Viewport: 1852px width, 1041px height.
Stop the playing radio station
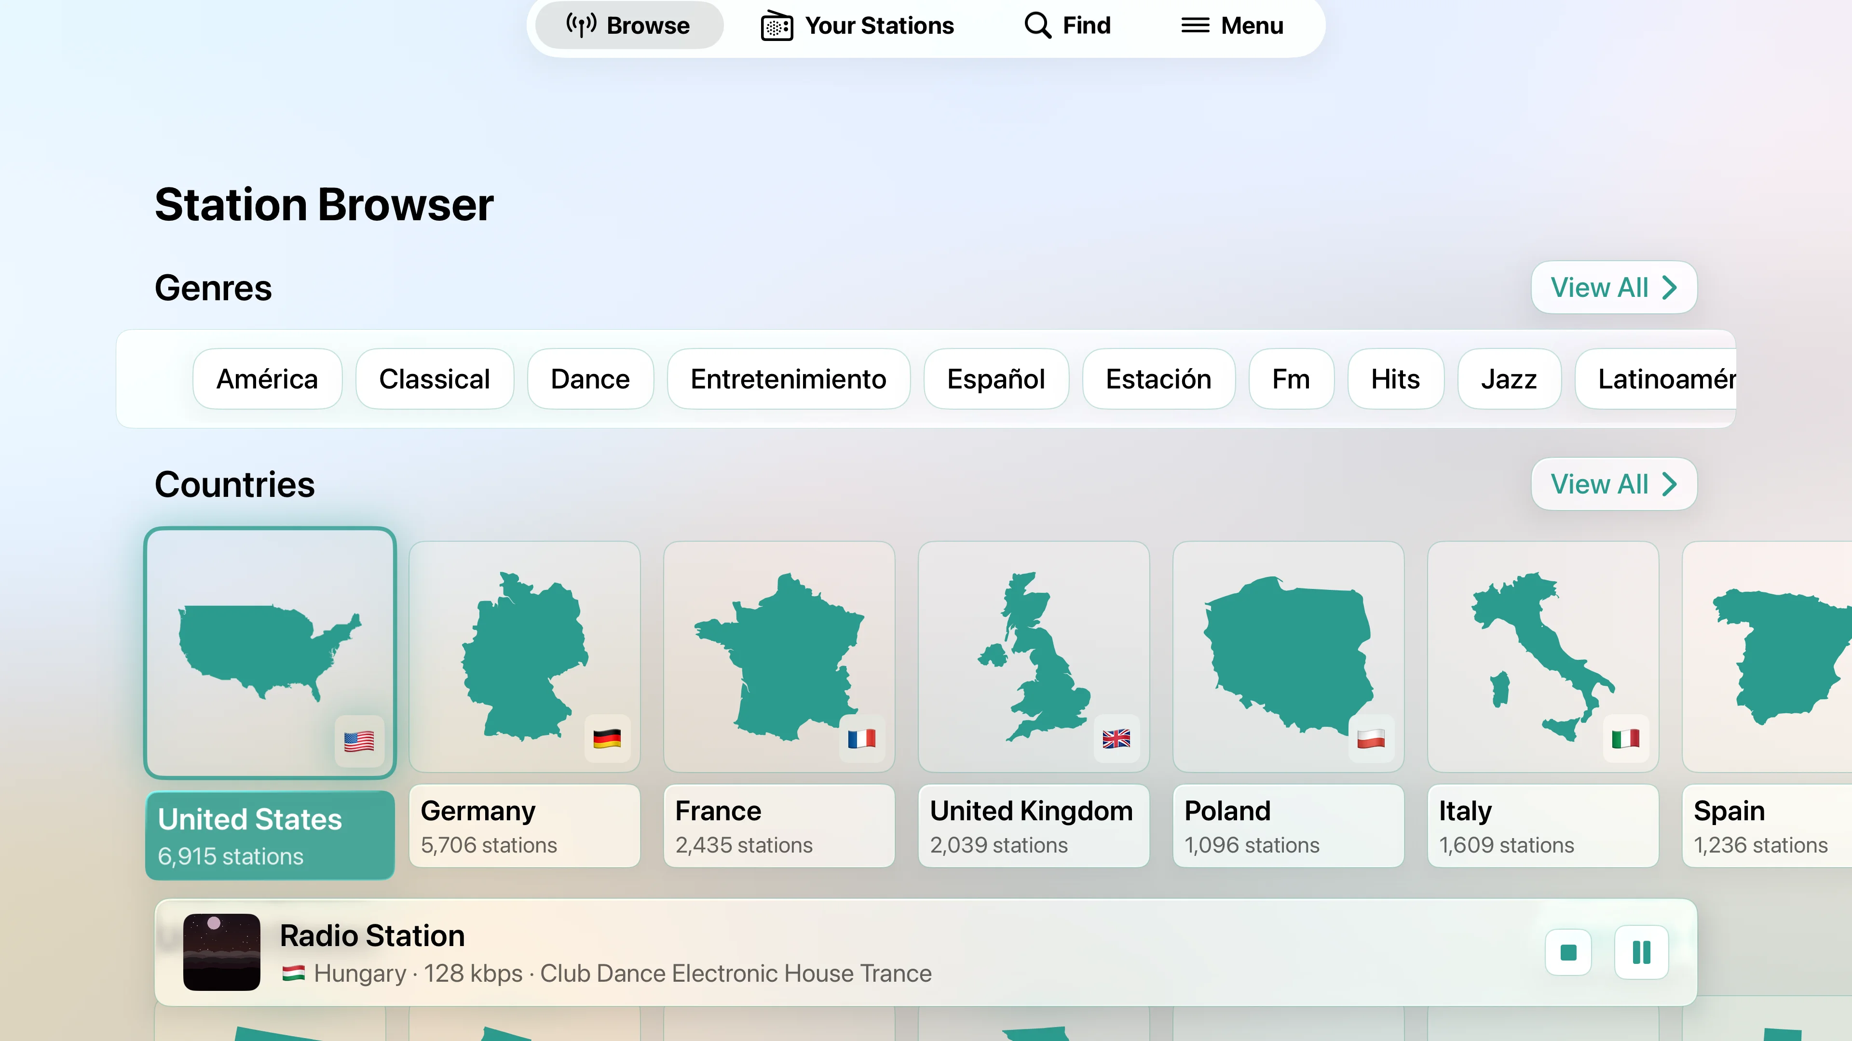[x=1568, y=953]
